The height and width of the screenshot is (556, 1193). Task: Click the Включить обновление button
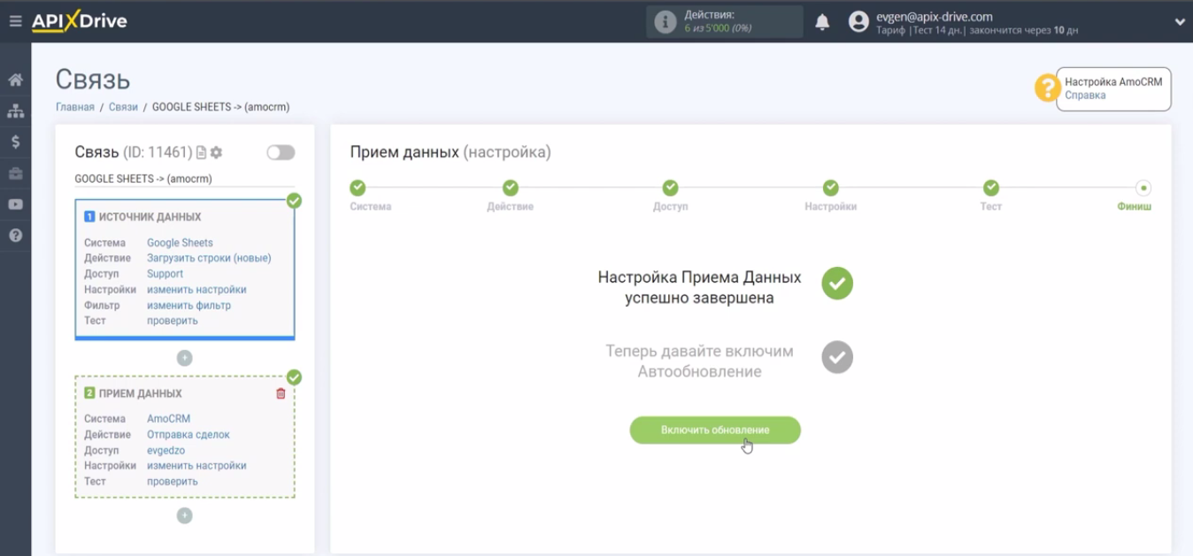coord(715,430)
